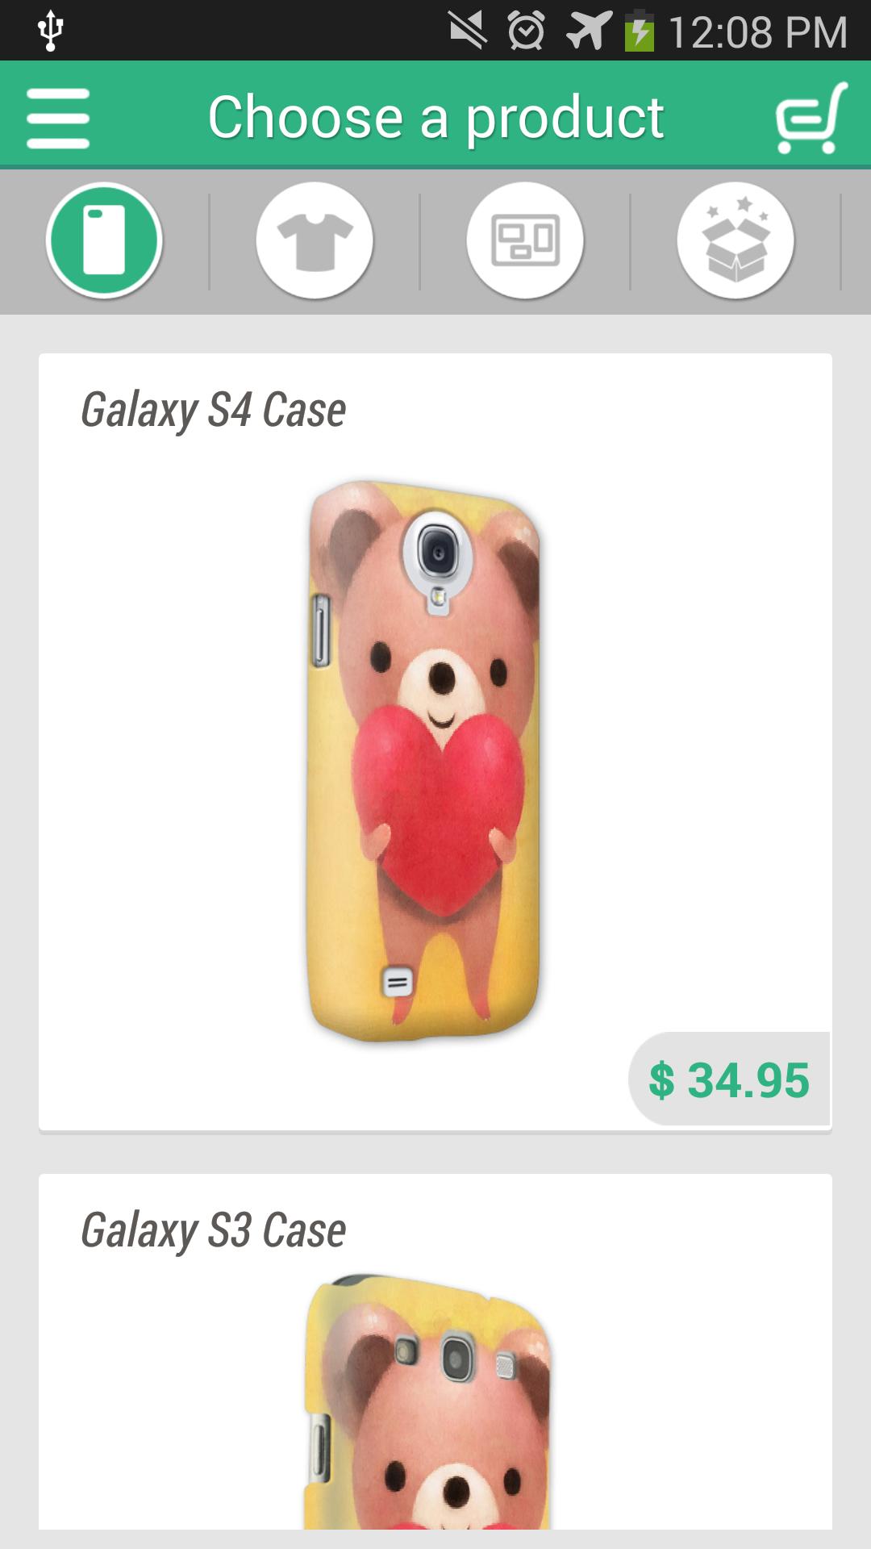Tap the Choose a product header title
The image size is (871, 1549).
435,118
